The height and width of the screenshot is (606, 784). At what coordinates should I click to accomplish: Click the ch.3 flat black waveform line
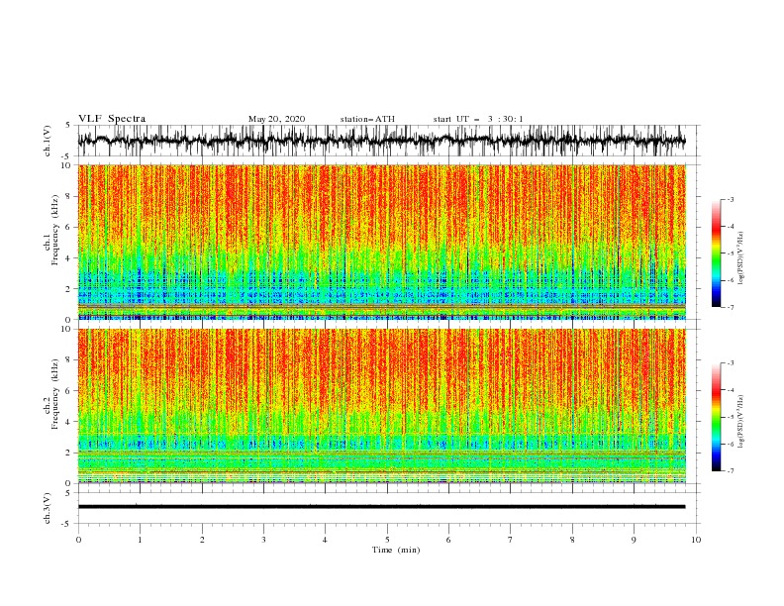(x=381, y=507)
